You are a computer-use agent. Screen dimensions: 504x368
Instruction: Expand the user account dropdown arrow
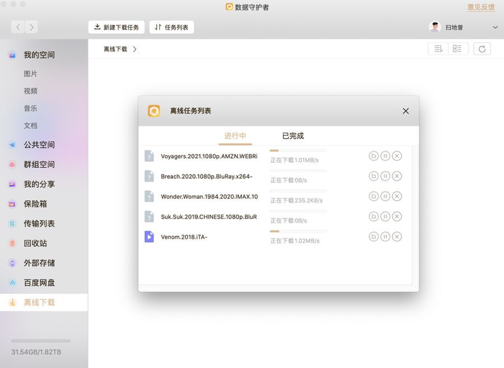coord(495,27)
